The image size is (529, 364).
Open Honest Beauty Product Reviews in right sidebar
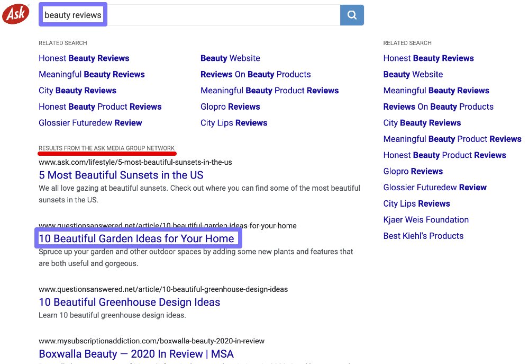(445, 155)
